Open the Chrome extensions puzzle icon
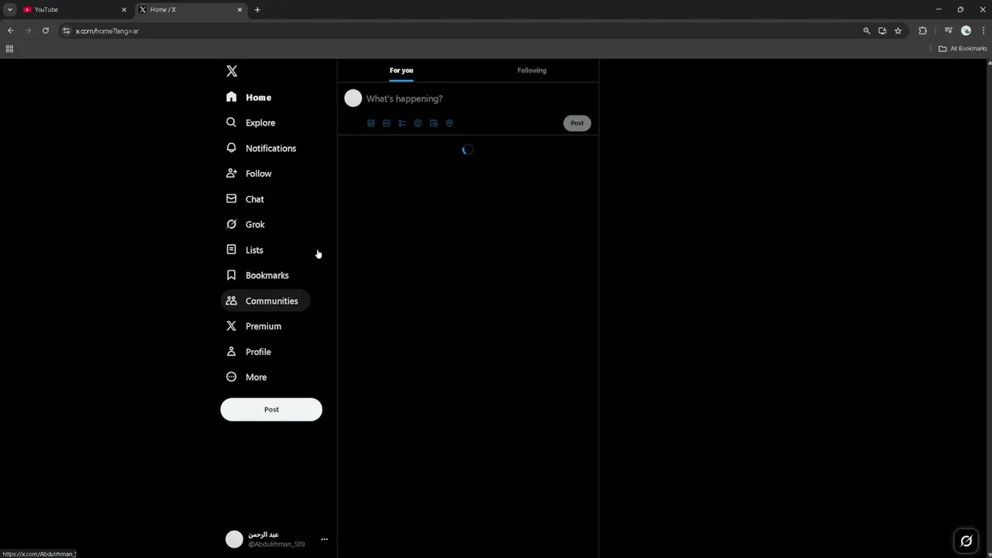Screen dimensions: 992x558 (922, 31)
